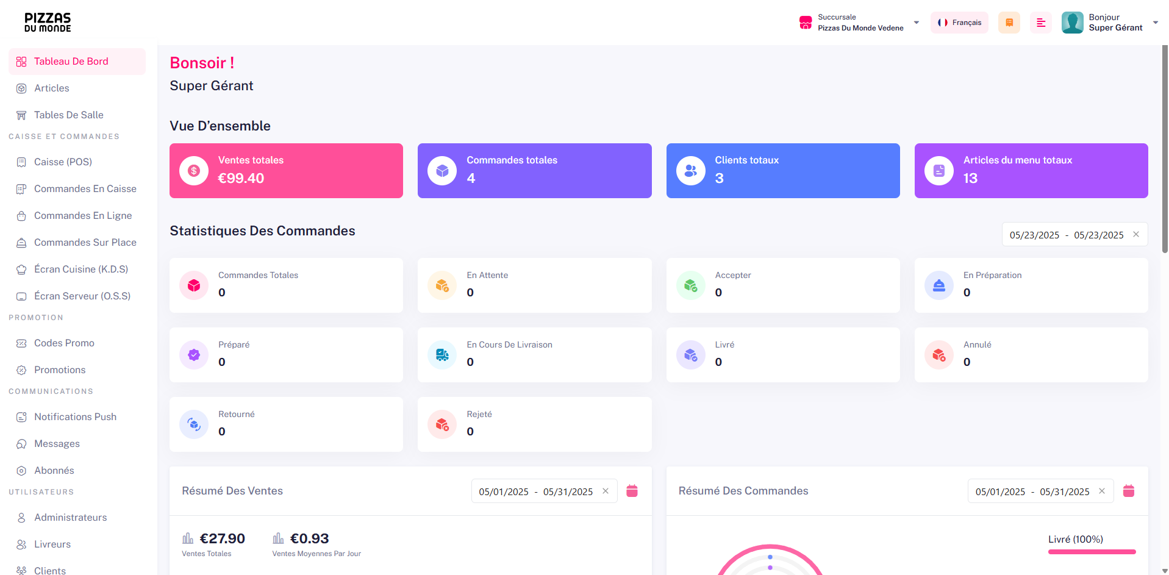Click the Rejeté status icon
The width and height of the screenshot is (1169, 575).
[442, 424]
